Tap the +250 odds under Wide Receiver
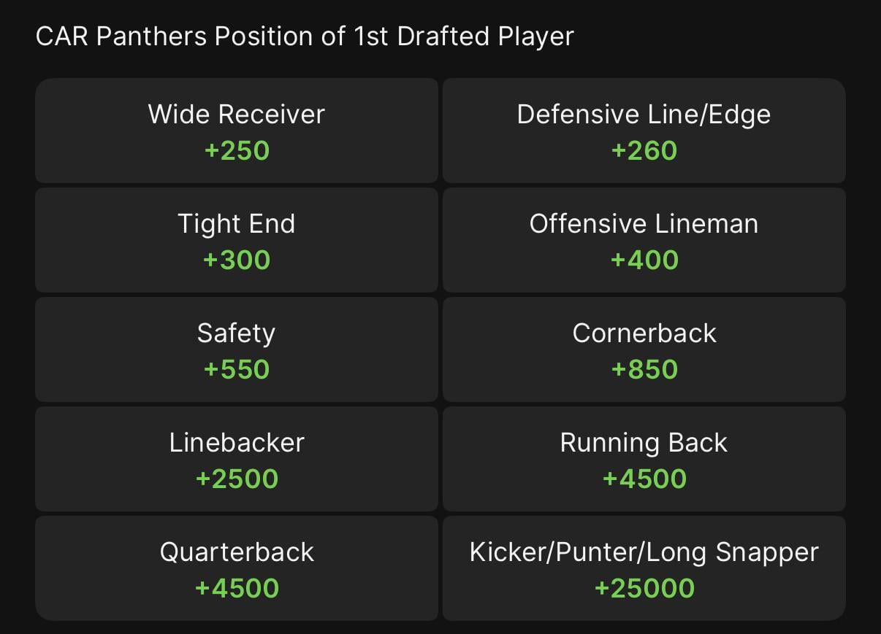Screen dimensions: 881x634 236,150
